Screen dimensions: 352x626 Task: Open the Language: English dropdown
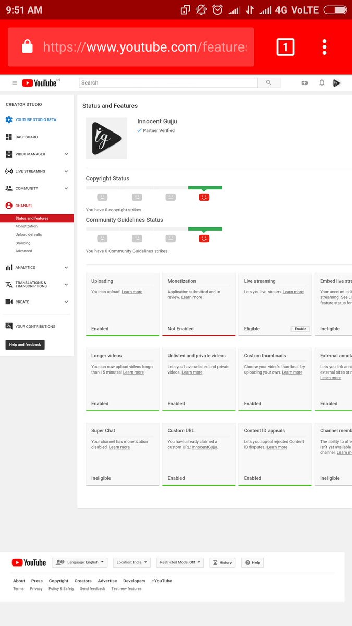point(79,562)
